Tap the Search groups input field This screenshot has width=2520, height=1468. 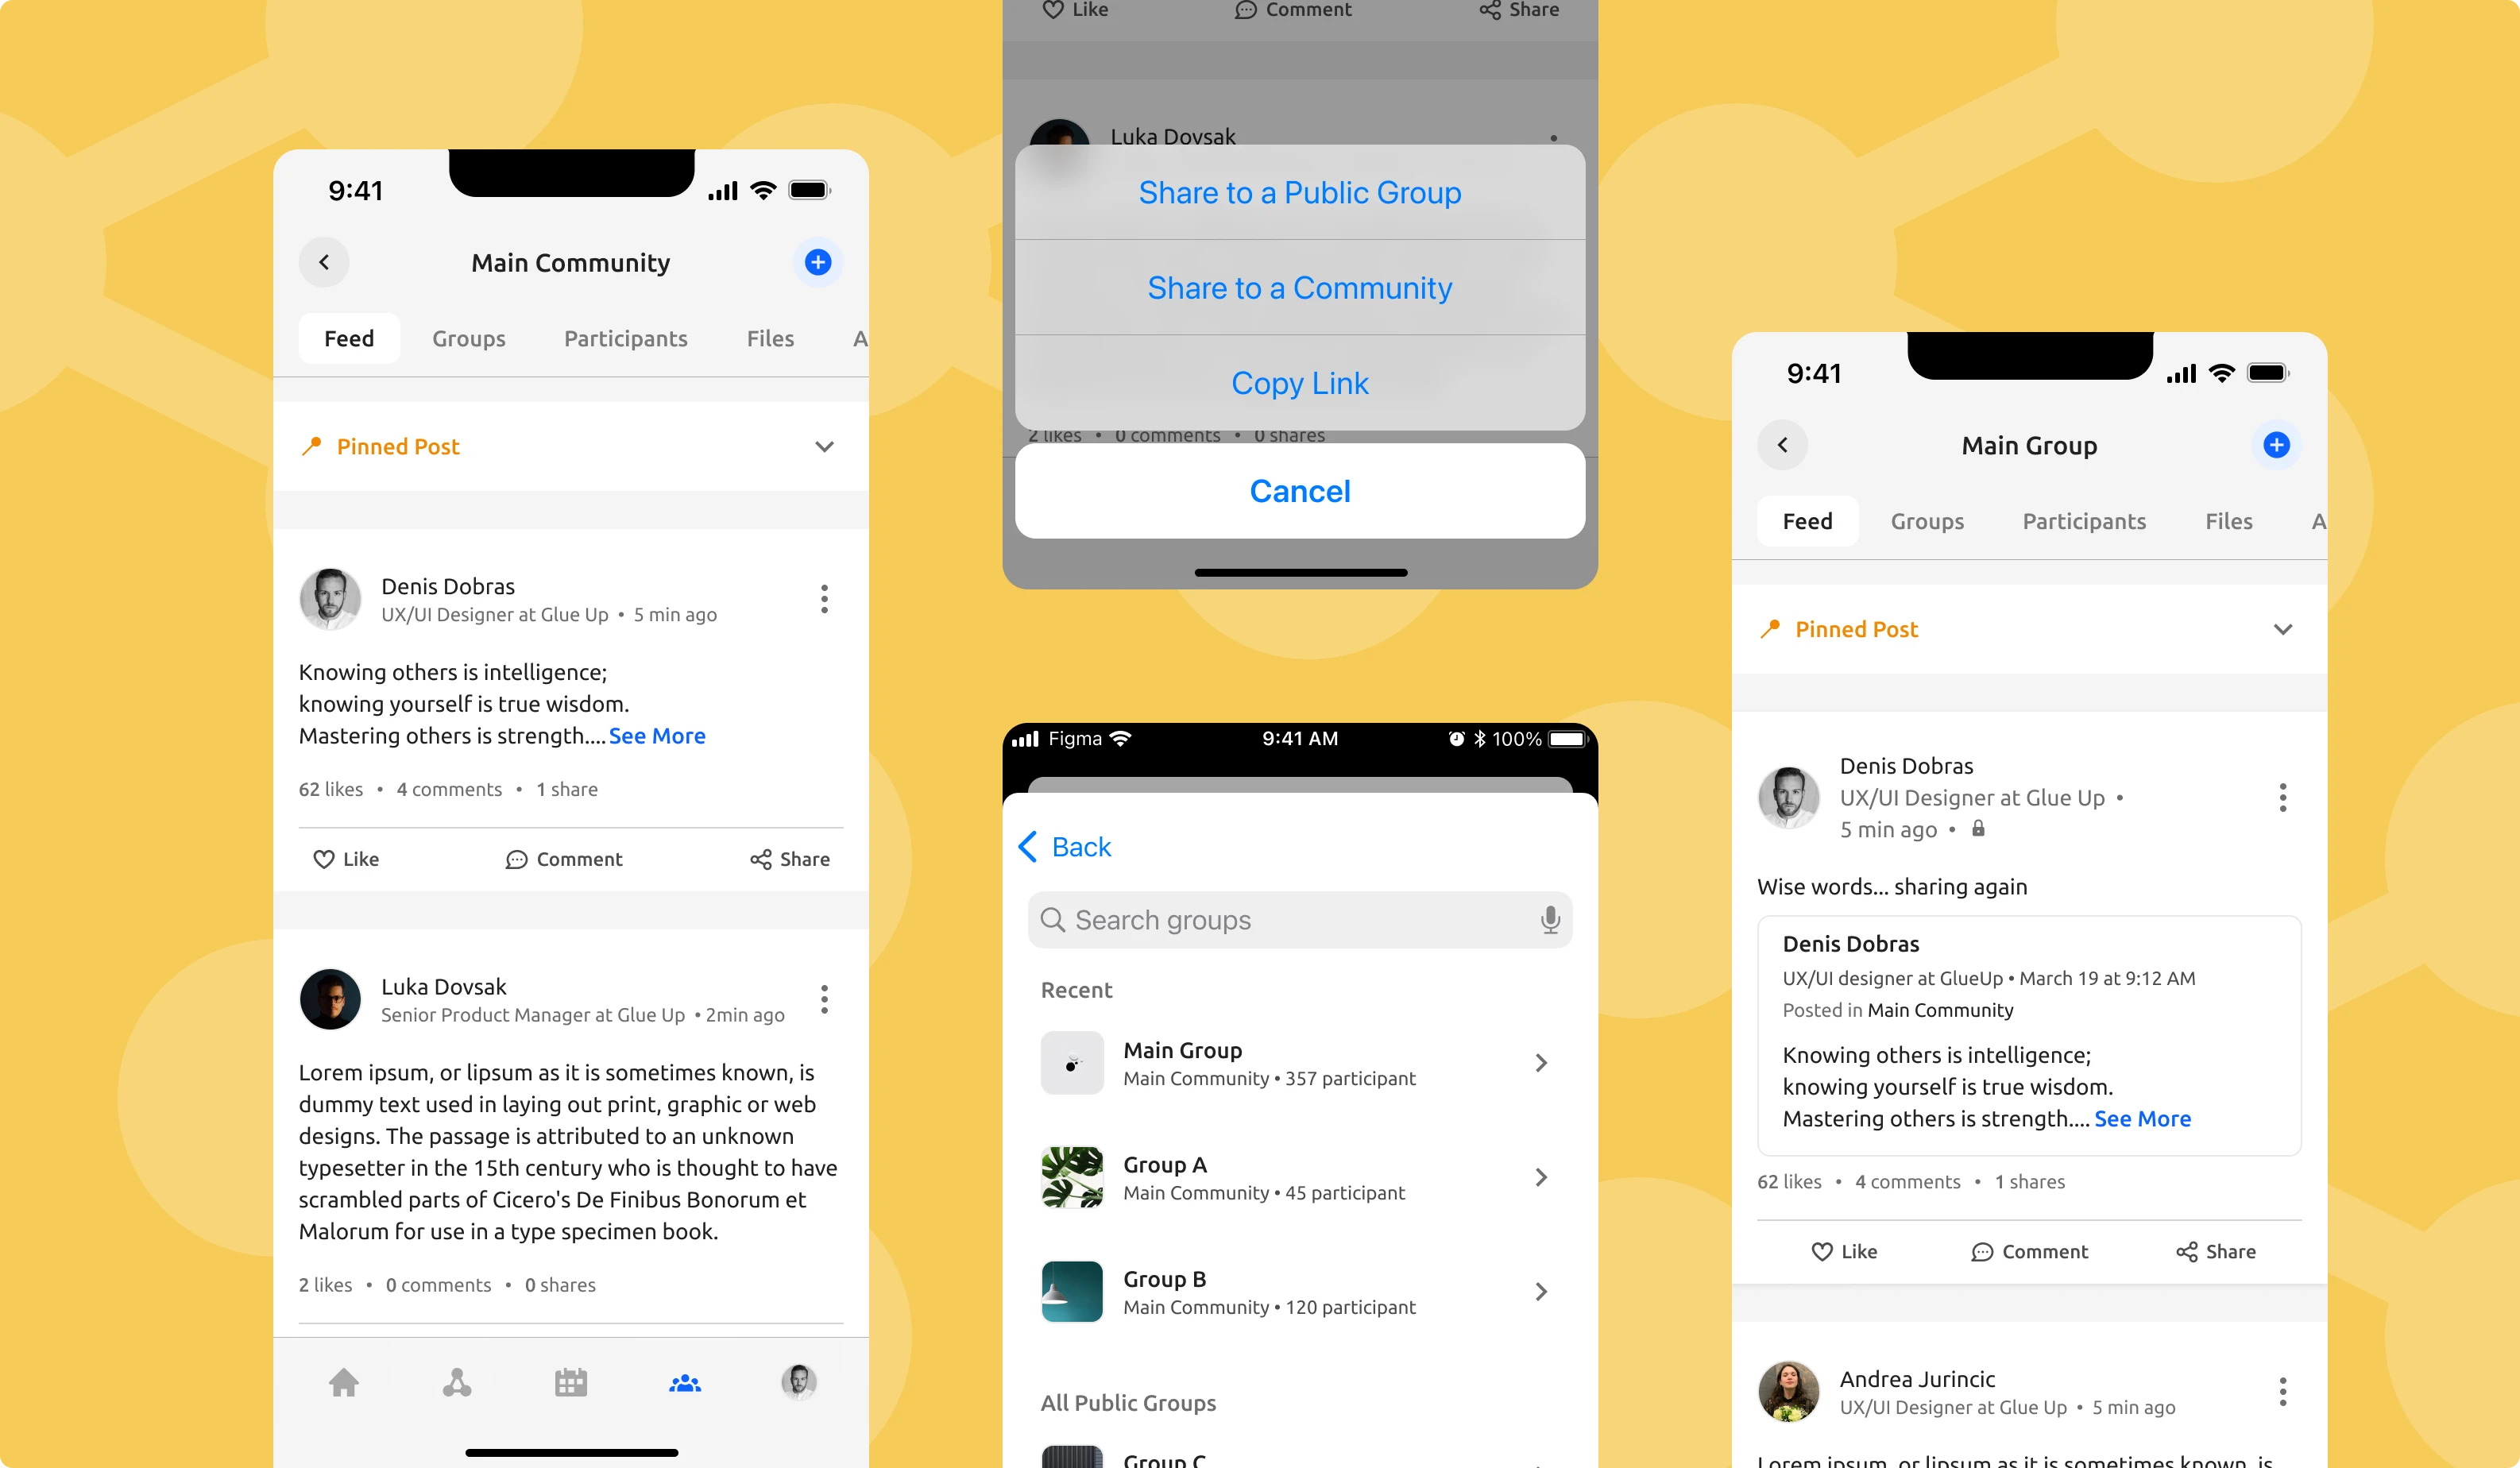[1301, 919]
